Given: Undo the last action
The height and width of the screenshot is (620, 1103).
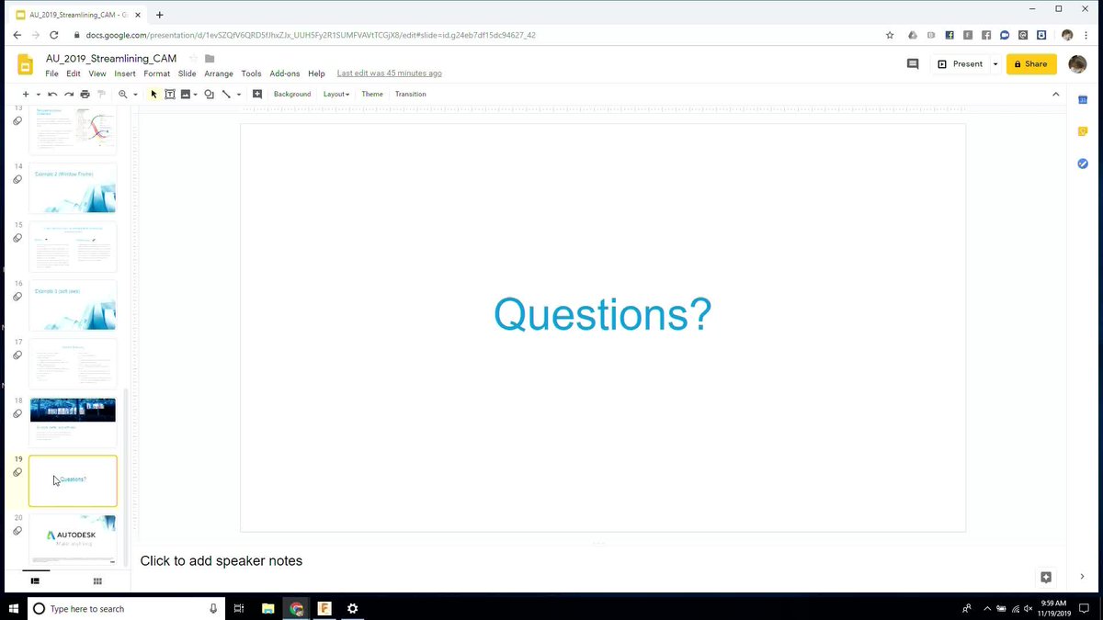Looking at the screenshot, I should (52, 93).
